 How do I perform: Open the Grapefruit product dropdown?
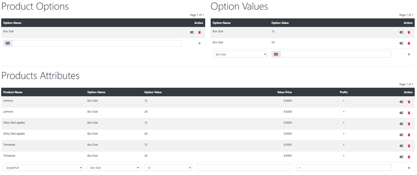coord(43,168)
